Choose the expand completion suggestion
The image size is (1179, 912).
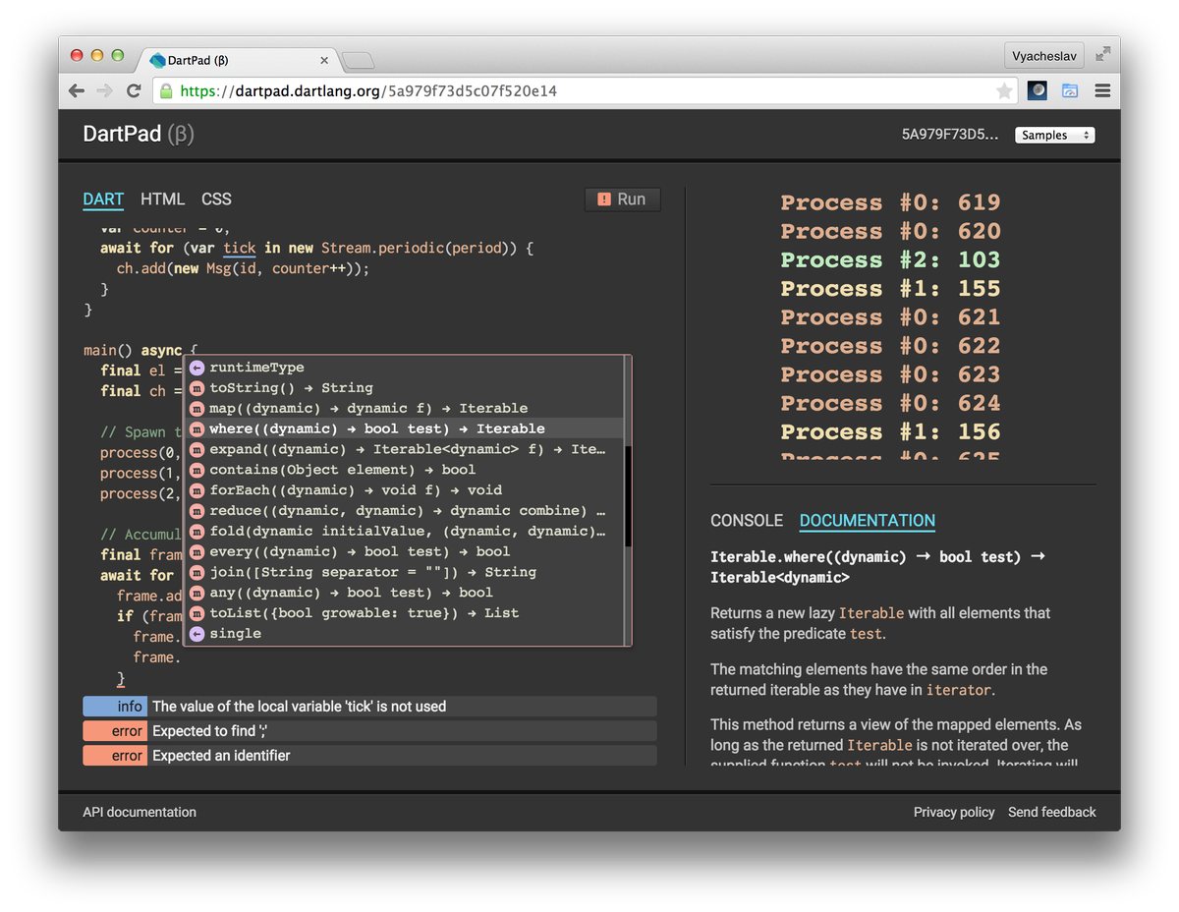[x=404, y=449]
